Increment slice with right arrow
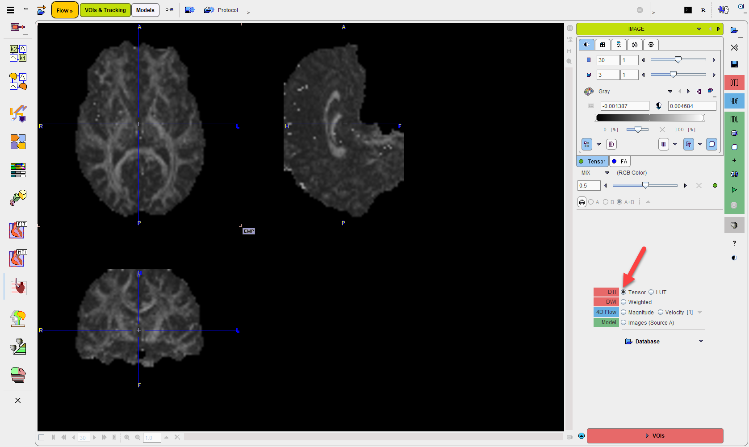The height and width of the screenshot is (447, 749). [x=714, y=60]
